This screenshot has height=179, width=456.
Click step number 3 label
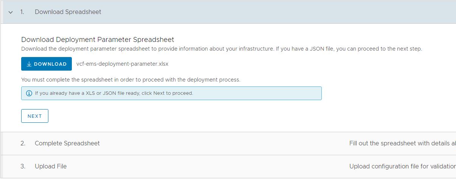click(23, 166)
